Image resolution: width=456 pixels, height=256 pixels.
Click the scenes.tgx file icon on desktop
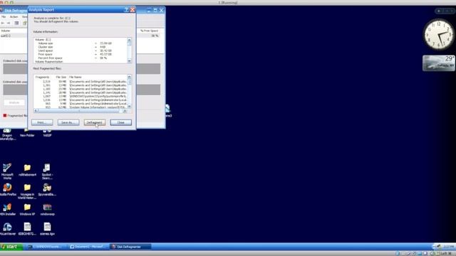tap(47, 229)
